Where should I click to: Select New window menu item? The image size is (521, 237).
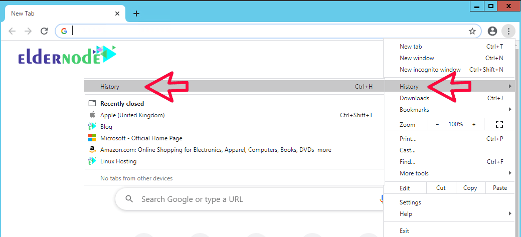coord(449,58)
